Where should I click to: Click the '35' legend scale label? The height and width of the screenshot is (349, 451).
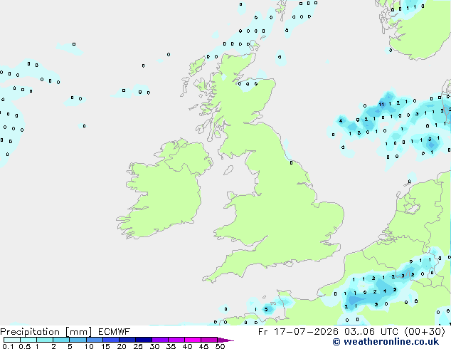(x=171, y=346)
